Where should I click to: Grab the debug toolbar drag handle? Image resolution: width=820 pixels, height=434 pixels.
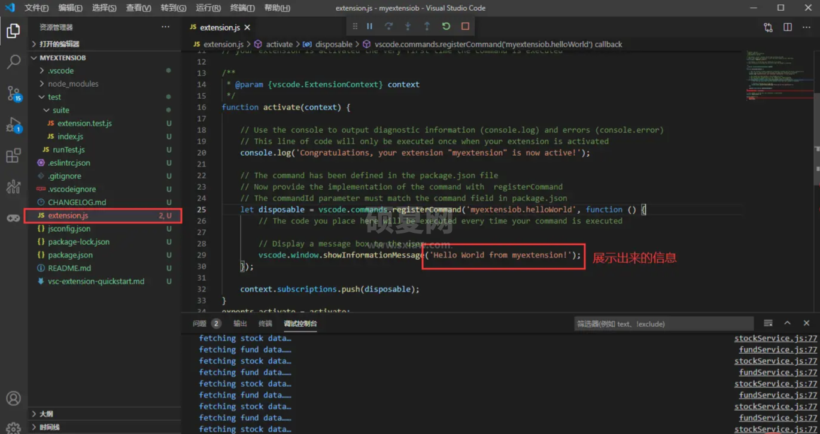tap(355, 26)
